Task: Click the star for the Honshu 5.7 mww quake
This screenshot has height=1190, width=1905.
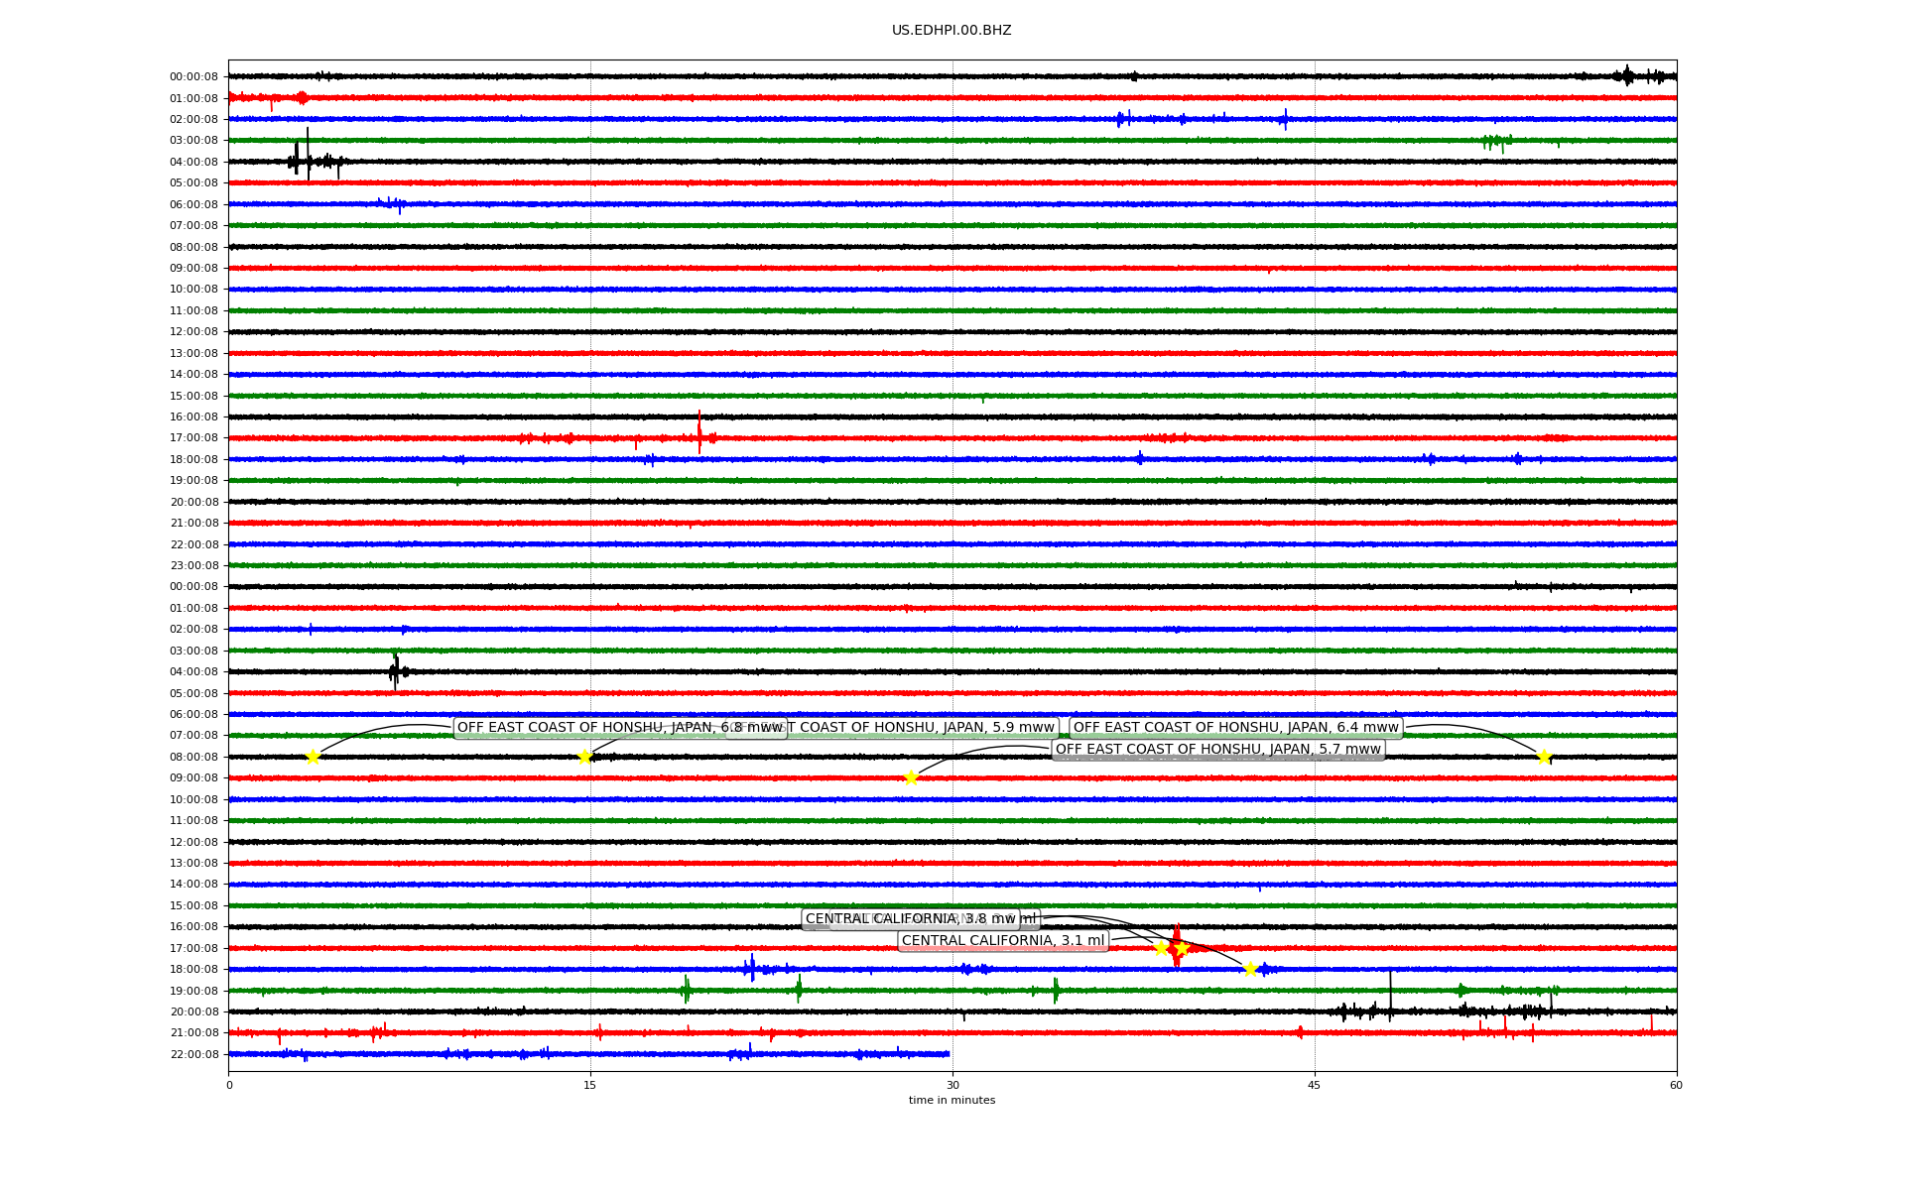Action: 911,777
